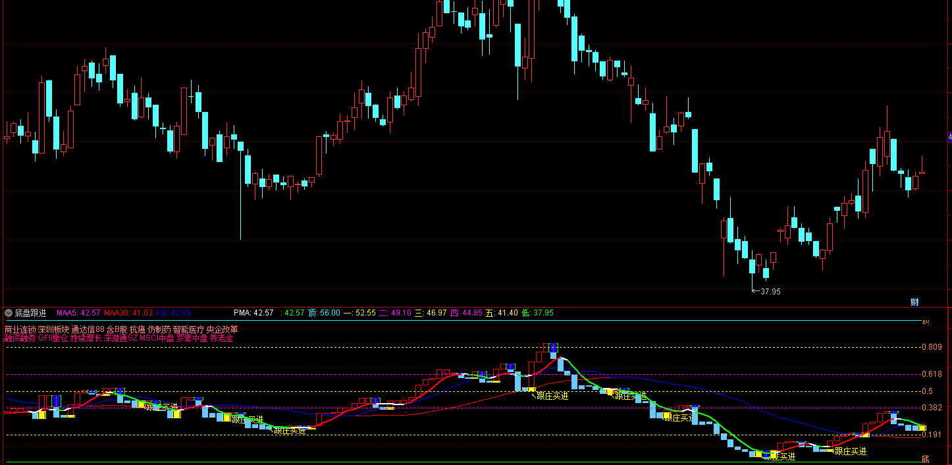This screenshot has width=952, height=465.
Task: Open the 融资融券 tag
Action: tap(20, 338)
